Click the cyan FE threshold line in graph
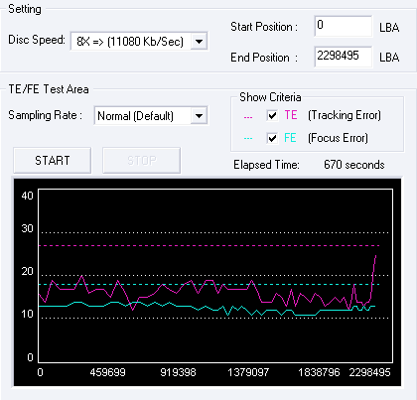This screenshot has width=417, height=400. point(209,284)
